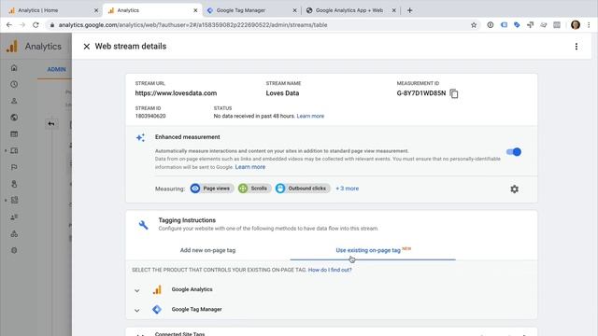The height and width of the screenshot is (336, 598).
Task: Open the Home icon in Analytics sidebar
Action: point(14,68)
